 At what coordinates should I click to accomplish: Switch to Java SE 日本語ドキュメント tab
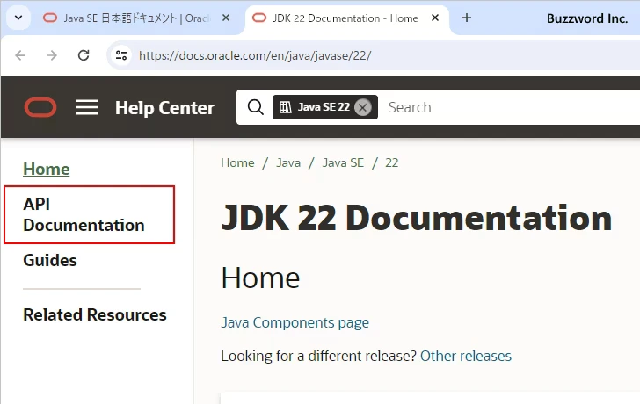point(137,18)
